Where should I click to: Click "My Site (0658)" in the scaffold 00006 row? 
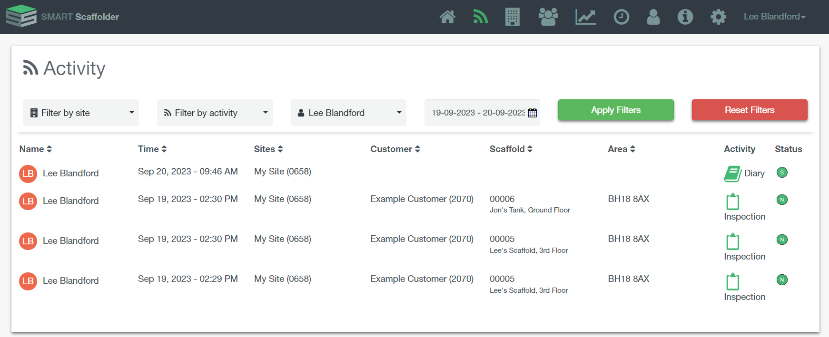283,199
